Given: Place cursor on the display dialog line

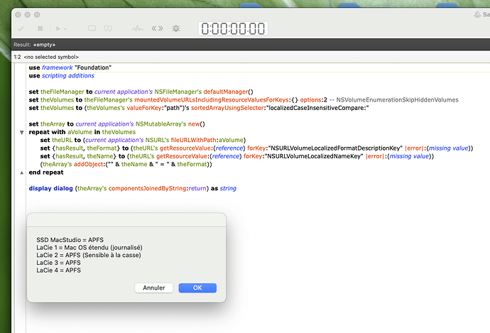Looking at the screenshot, I should click(x=132, y=188).
